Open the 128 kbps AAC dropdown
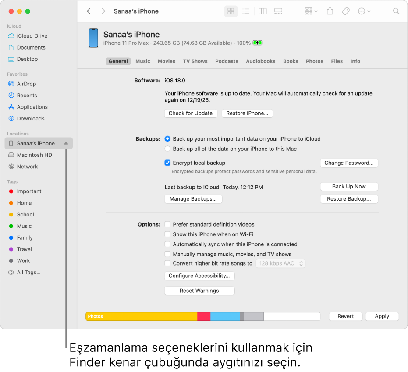 pyautogui.click(x=280, y=263)
